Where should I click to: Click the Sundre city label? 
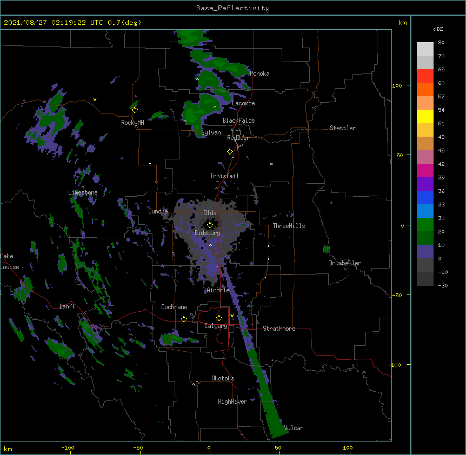click(x=158, y=211)
